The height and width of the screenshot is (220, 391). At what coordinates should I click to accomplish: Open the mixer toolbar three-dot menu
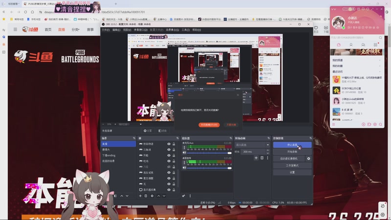190,196
